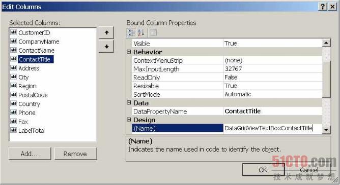Select ContactTitle in Selected Columns

[x=36, y=59]
